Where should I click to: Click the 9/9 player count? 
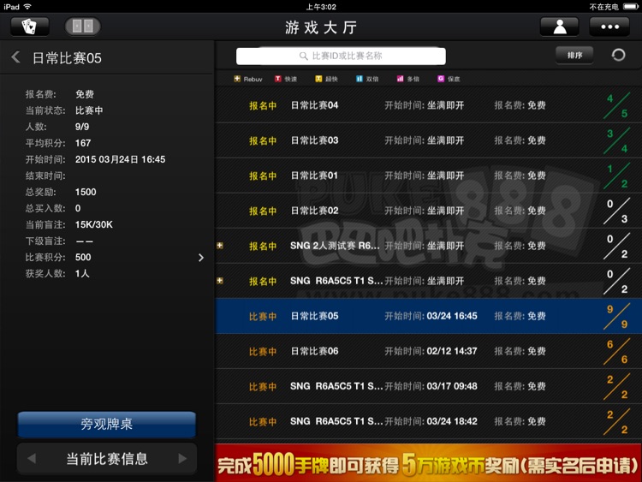[617, 317]
